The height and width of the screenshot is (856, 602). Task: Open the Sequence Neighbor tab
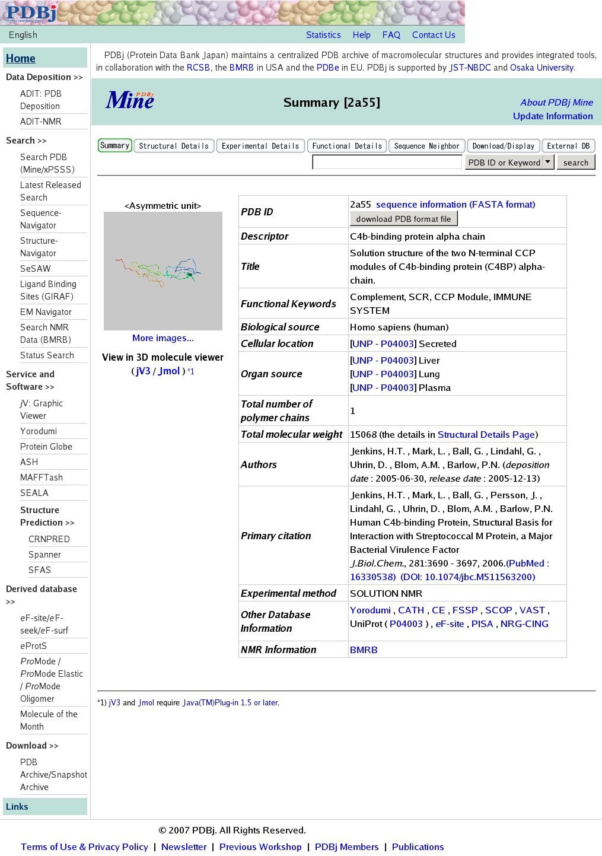tap(427, 146)
